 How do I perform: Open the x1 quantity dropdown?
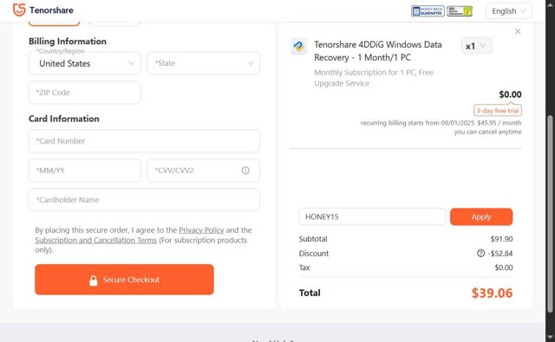[476, 46]
